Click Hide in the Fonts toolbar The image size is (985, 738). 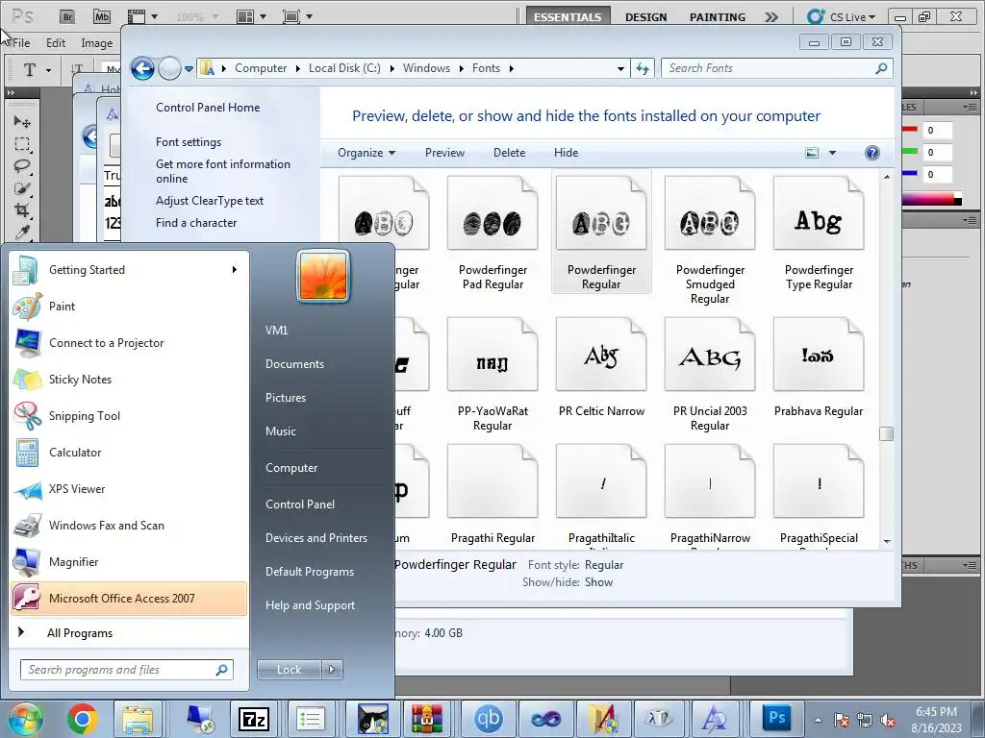coord(566,153)
